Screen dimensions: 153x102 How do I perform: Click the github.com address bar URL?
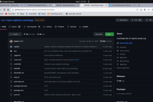coord(34,10)
